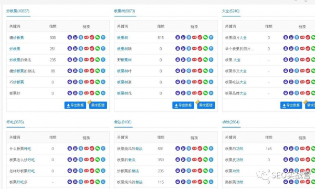Open 需求图谱 in the 板栗树 panel
The image size is (315, 189).
coord(206,105)
